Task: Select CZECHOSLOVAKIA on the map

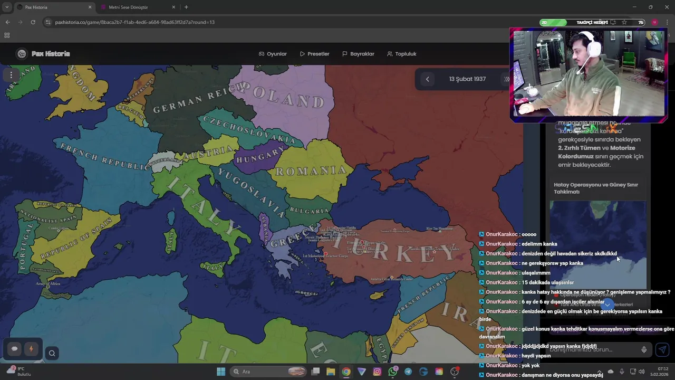Action: pyautogui.click(x=249, y=129)
